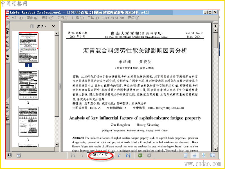The image size is (225, 169).
Task: Switch to single page layout
Action: 186,155
